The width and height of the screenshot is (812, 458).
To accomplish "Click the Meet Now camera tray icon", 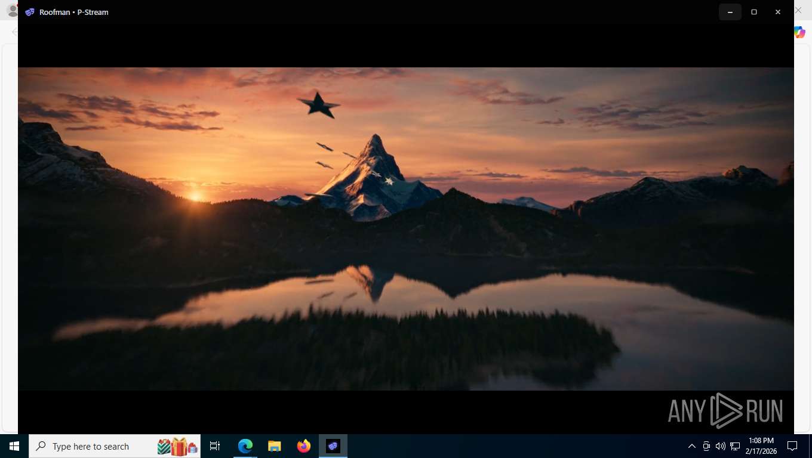I will click(706, 446).
